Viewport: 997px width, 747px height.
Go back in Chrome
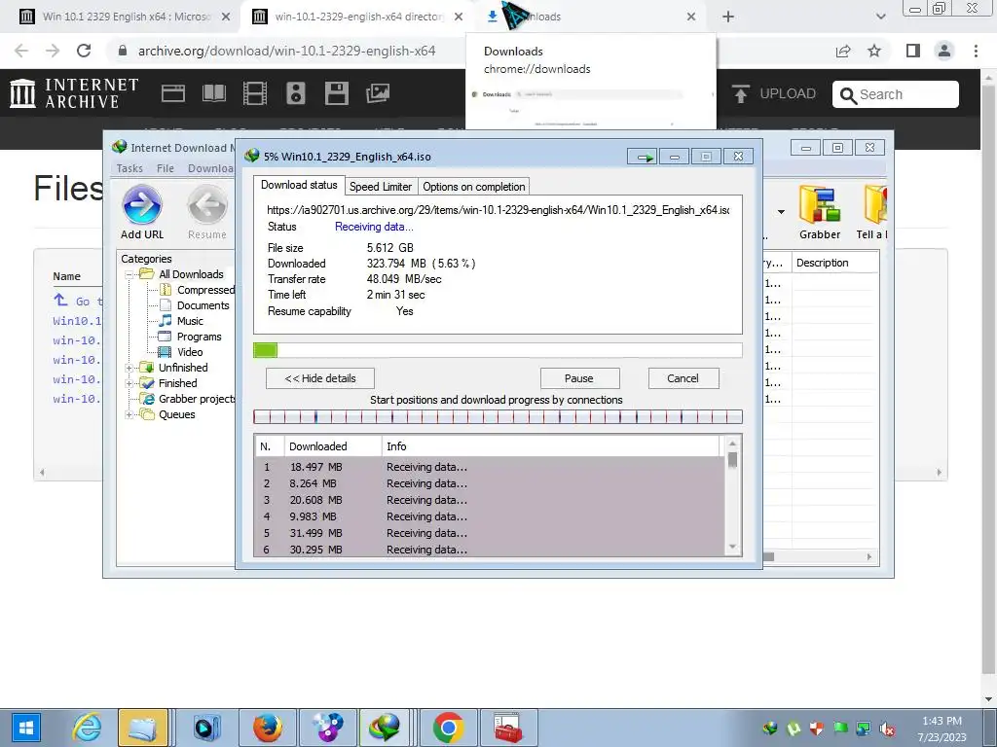(x=21, y=51)
